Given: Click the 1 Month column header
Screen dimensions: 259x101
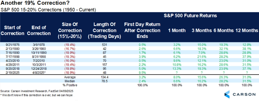Looking at the screenshot, I should [177, 30].
